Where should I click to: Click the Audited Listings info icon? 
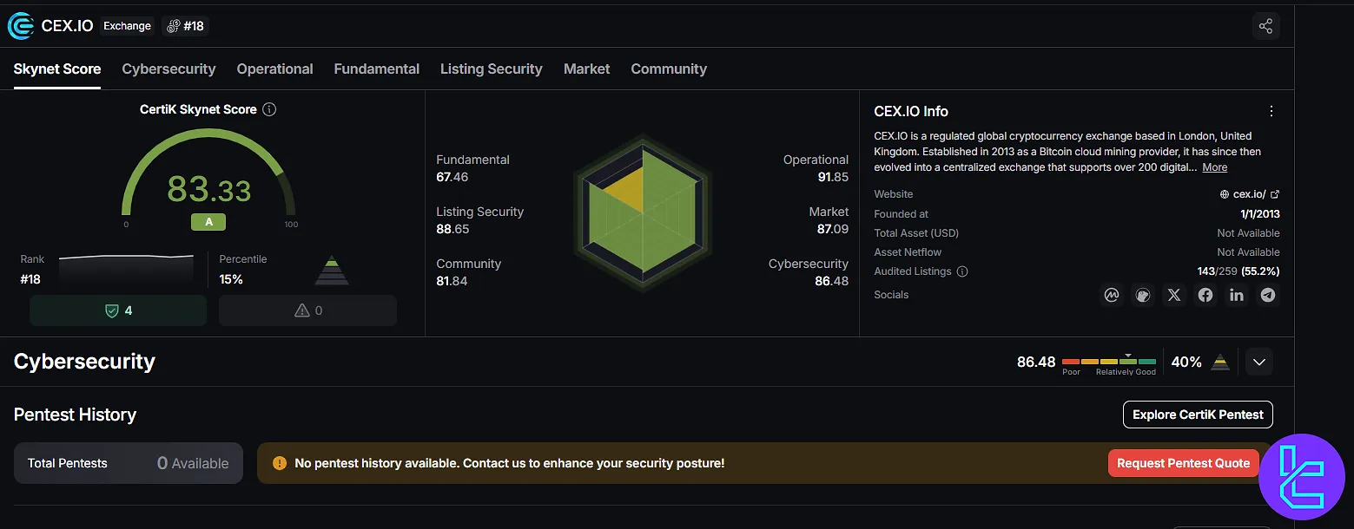pos(961,271)
